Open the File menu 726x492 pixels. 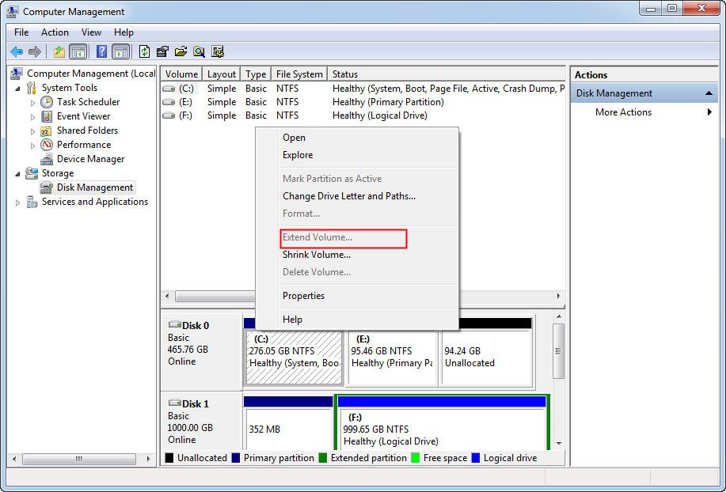21,32
